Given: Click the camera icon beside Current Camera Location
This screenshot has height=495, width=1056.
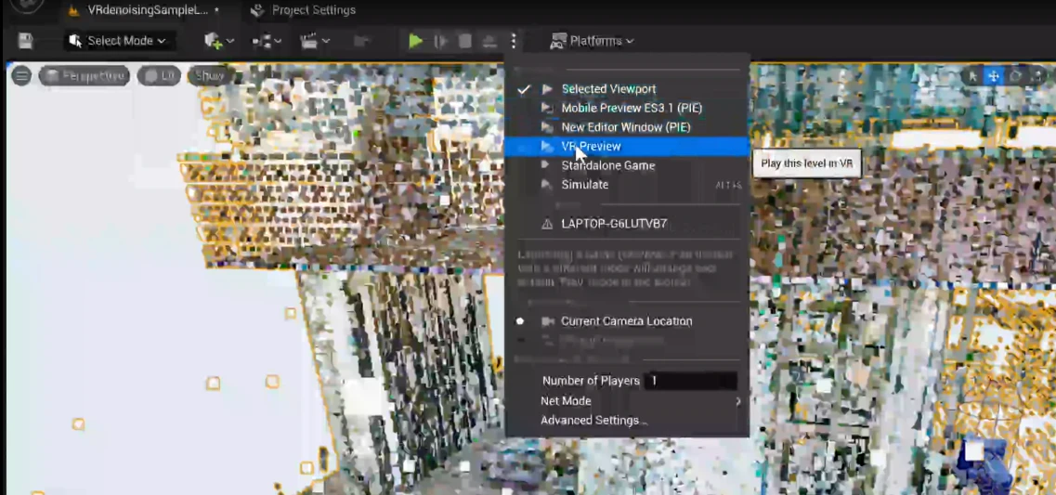Looking at the screenshot, I should (x=548, y=321).
